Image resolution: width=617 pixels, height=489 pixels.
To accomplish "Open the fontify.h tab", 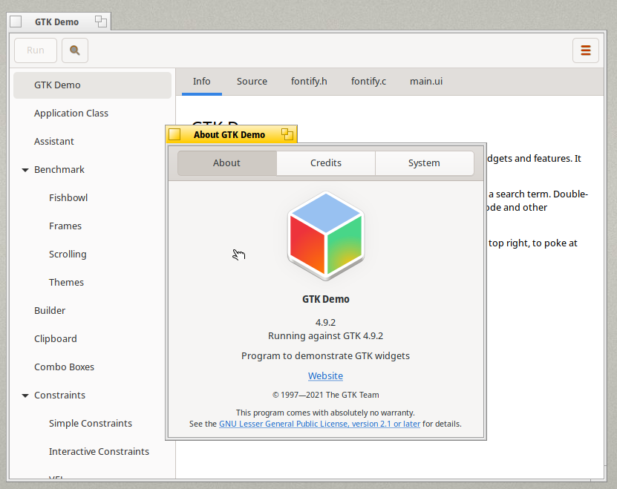I will (309, 82).
